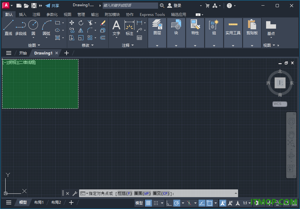Activate the Mirror tool
The height and width of the screenshot is (209, 300).
[x=81, y=30]
